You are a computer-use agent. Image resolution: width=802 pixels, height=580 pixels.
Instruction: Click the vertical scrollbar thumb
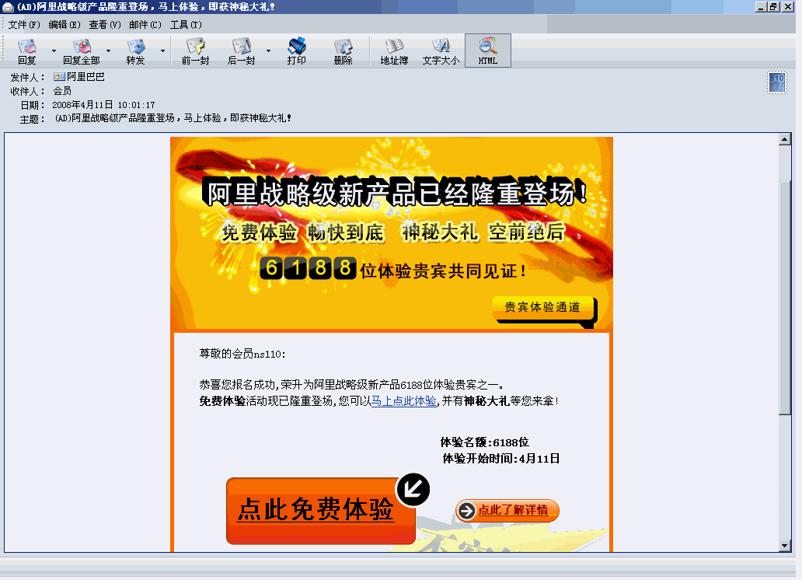[x=785, y=296]
